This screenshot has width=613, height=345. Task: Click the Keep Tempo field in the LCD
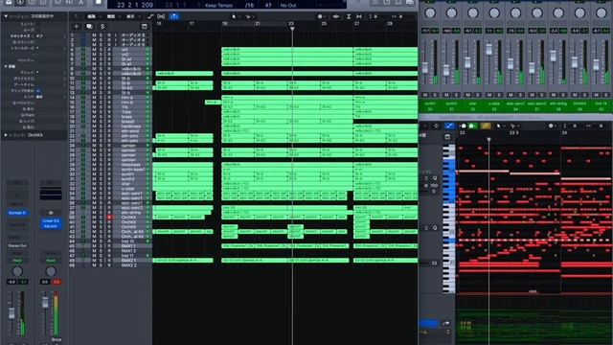(x=218, y=5)
